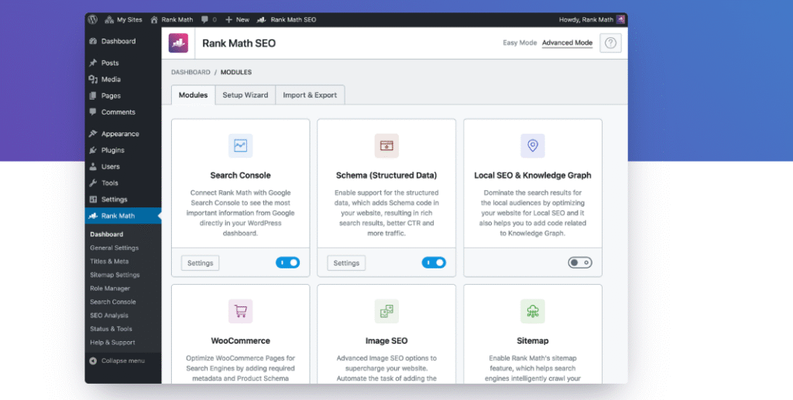793x400 pixels.
Task: Open the Import & Export tab
Action: 310,95
